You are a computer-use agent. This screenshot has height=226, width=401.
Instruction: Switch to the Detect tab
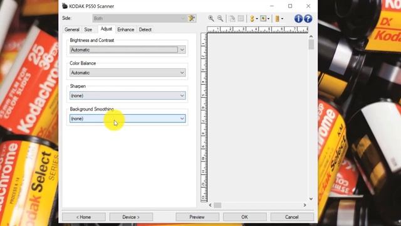145,30
